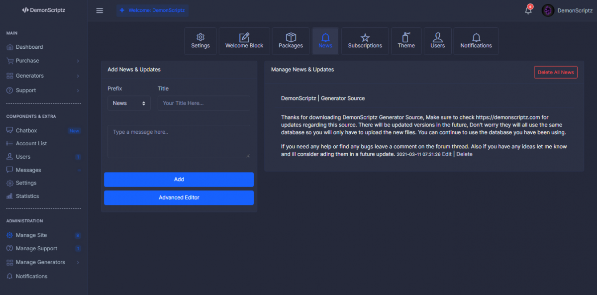
Task: Select the Subscriptions star icon tab
Action: coord(365,41)
